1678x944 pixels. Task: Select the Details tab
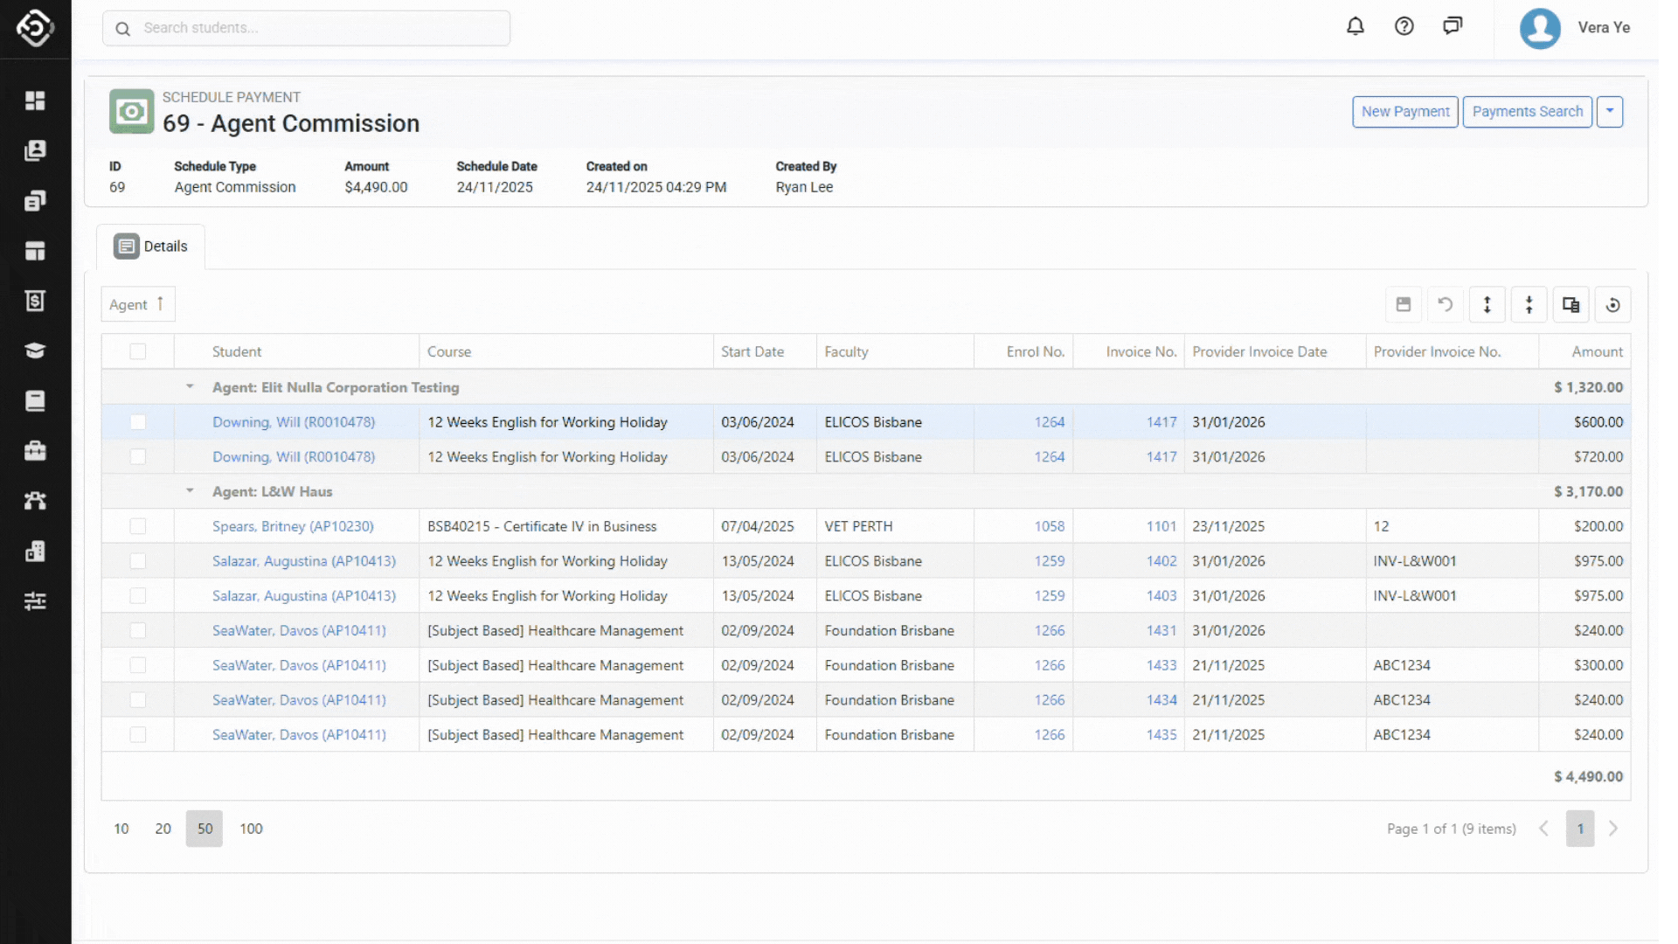pyautogui.click(x=150, y=246)
